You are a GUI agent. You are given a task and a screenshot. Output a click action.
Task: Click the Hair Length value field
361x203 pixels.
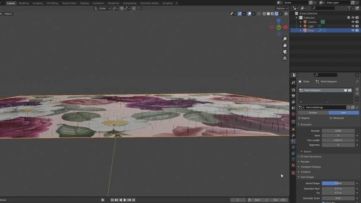(x=338, y=140)
